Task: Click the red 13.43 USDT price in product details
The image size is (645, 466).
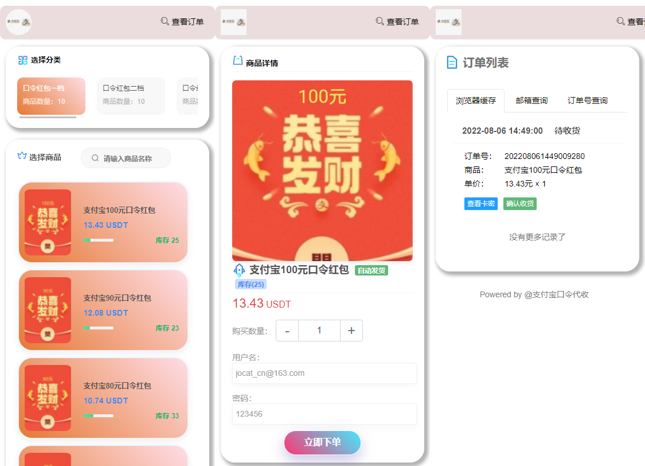Action: click(261, 304)
